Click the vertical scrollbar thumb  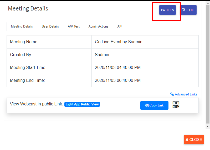point(208,65)
